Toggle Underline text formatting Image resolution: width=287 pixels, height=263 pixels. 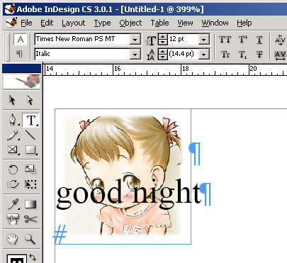click(x=259, y=40)
